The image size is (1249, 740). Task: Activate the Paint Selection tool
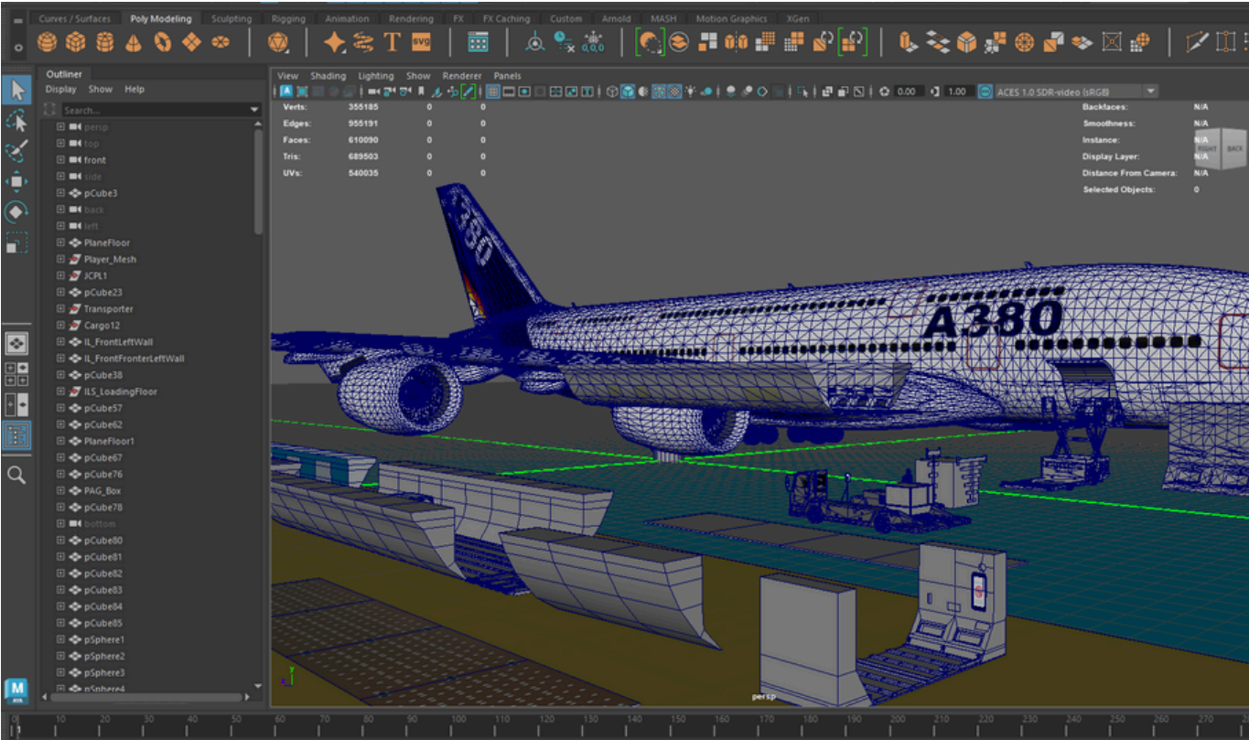click(x=16, y=151)
